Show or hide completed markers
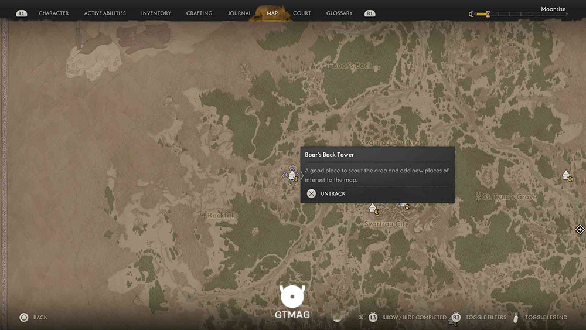Viewport: 586px width, 330px height. 414,317
